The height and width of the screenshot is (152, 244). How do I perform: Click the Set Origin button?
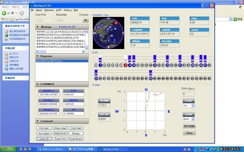click(189, 126)
